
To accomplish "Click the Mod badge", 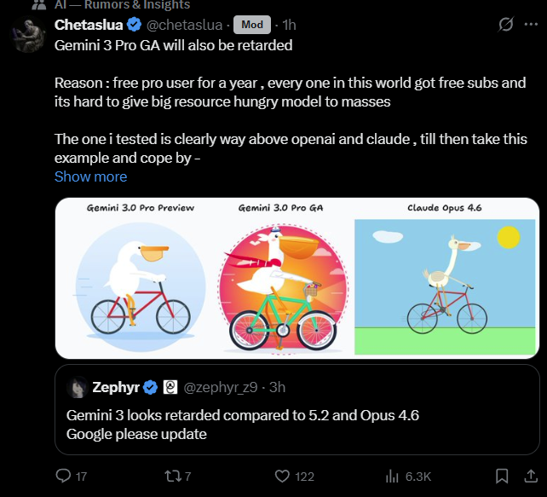I will (x=251, y=25).
